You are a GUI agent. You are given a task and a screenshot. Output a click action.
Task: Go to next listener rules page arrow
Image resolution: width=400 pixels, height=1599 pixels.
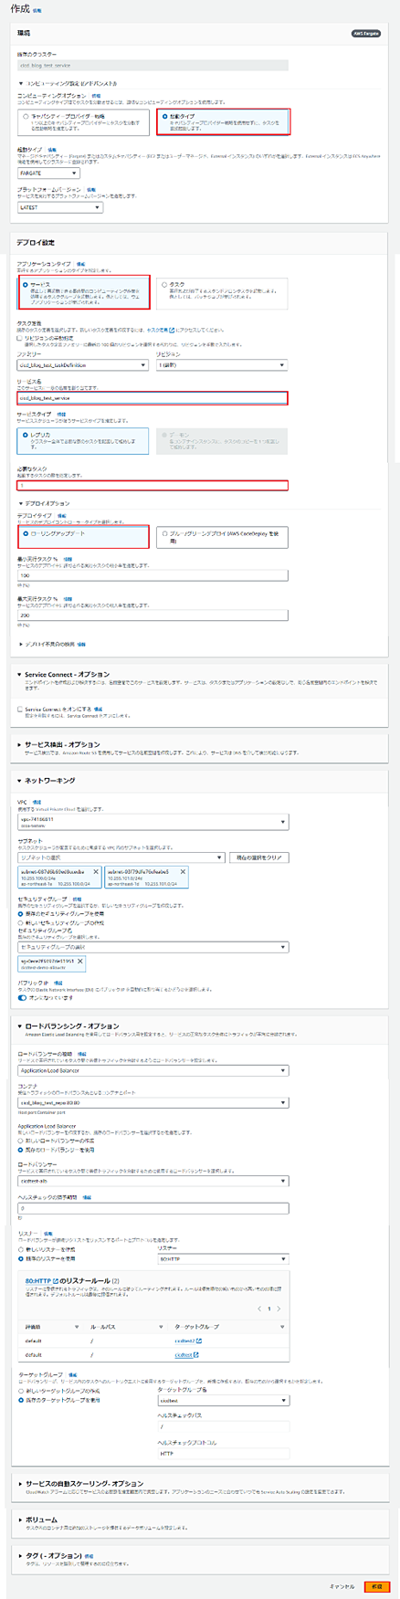[280, 1308]
